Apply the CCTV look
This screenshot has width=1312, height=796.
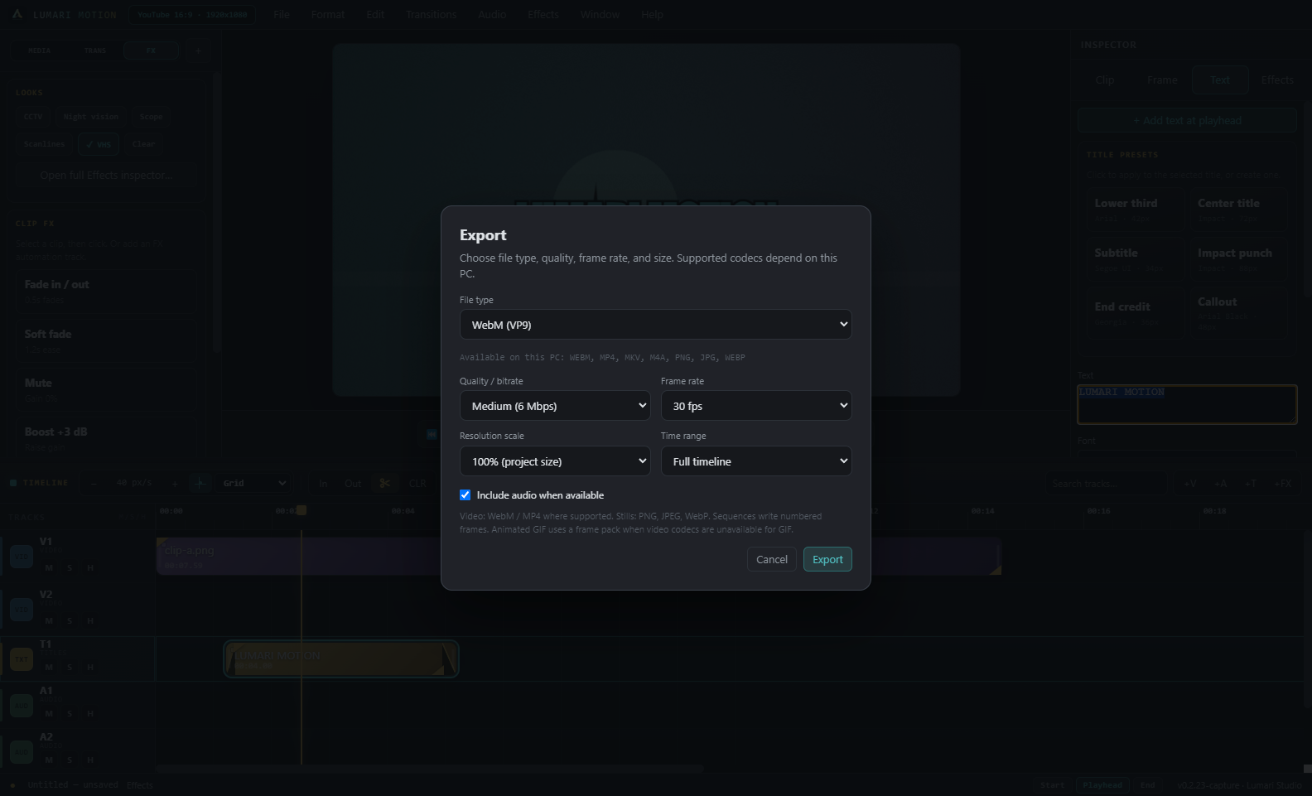pos(33,117)
